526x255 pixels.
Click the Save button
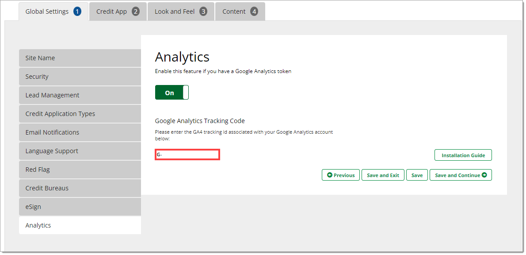(417, 175)
